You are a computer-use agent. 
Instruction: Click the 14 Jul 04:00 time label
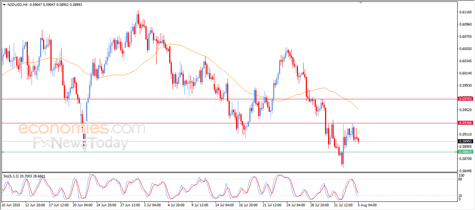click(x=225, y=205)
